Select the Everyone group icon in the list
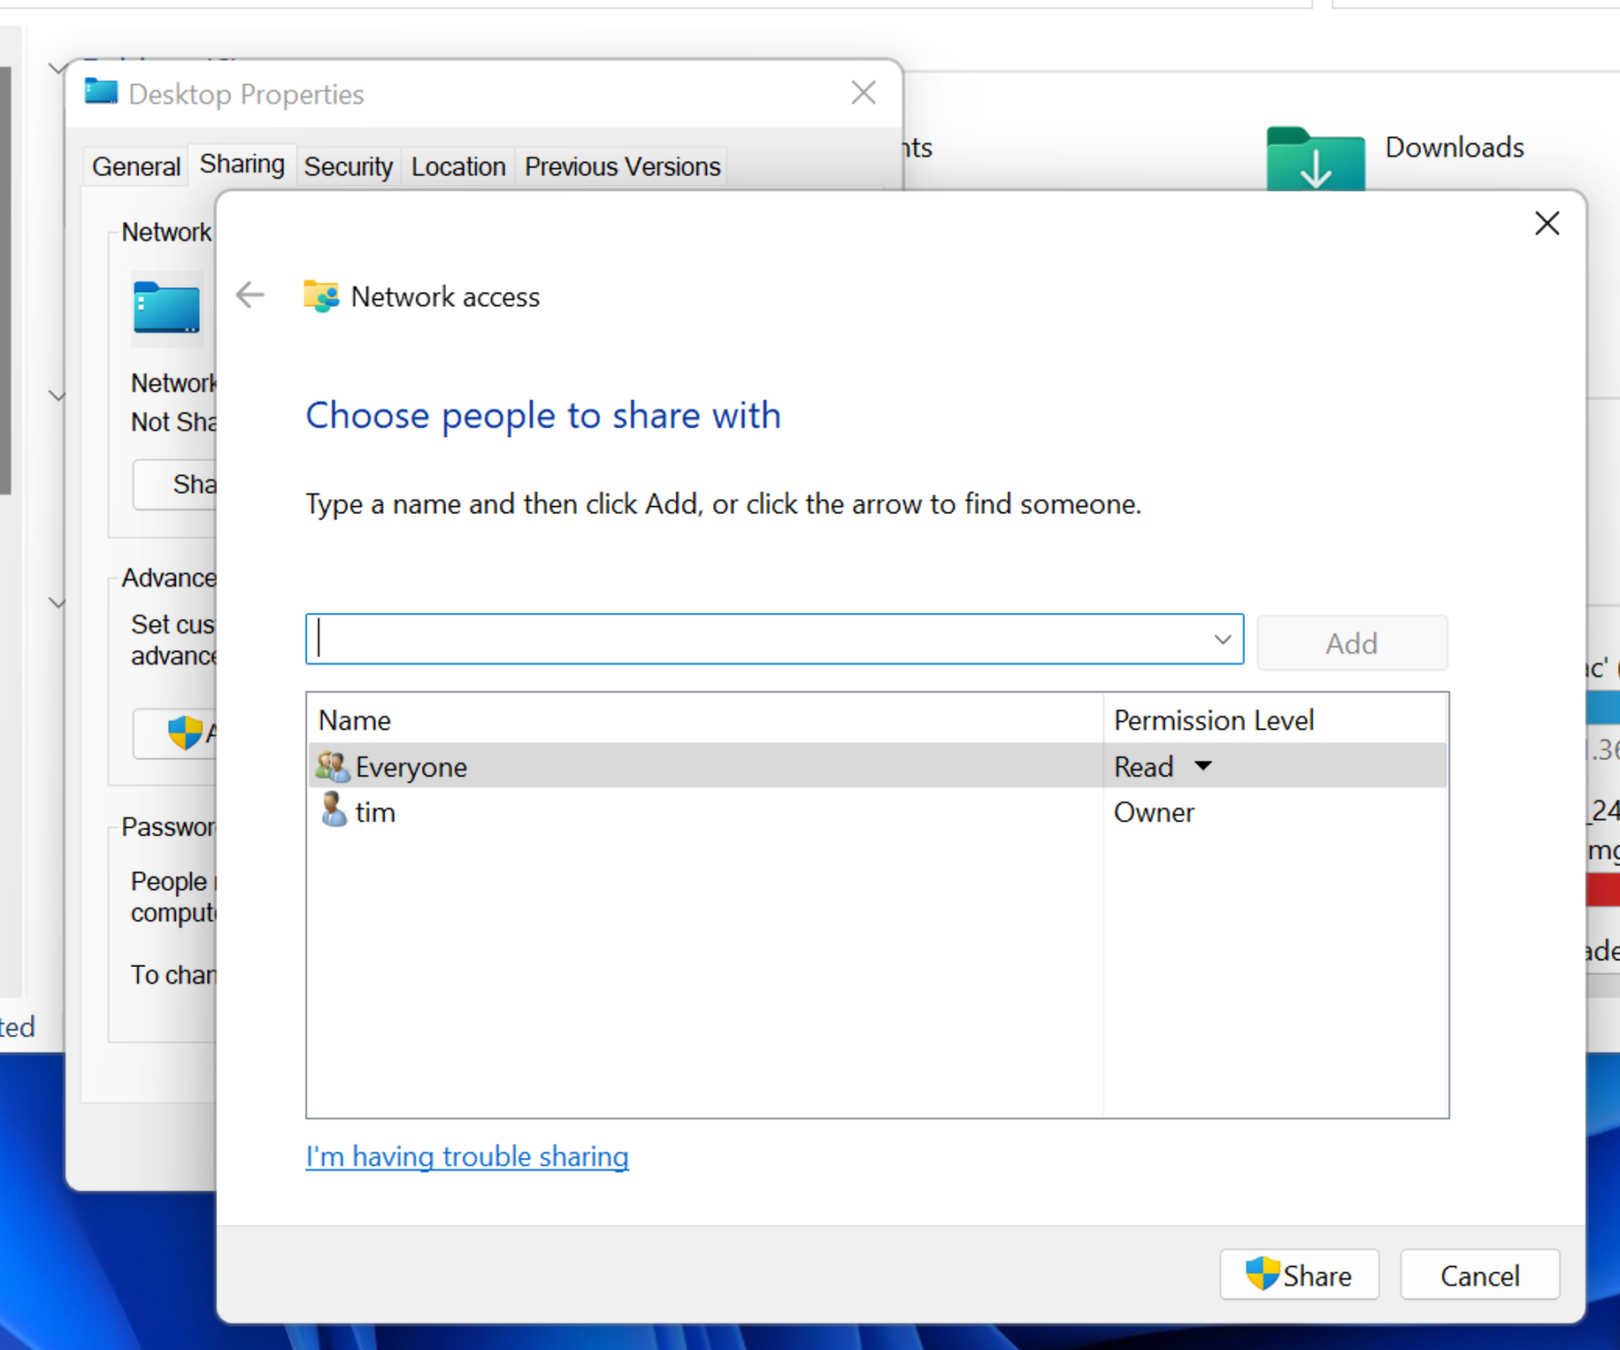Screen dimensions: 1620x1350 point(331,765)
